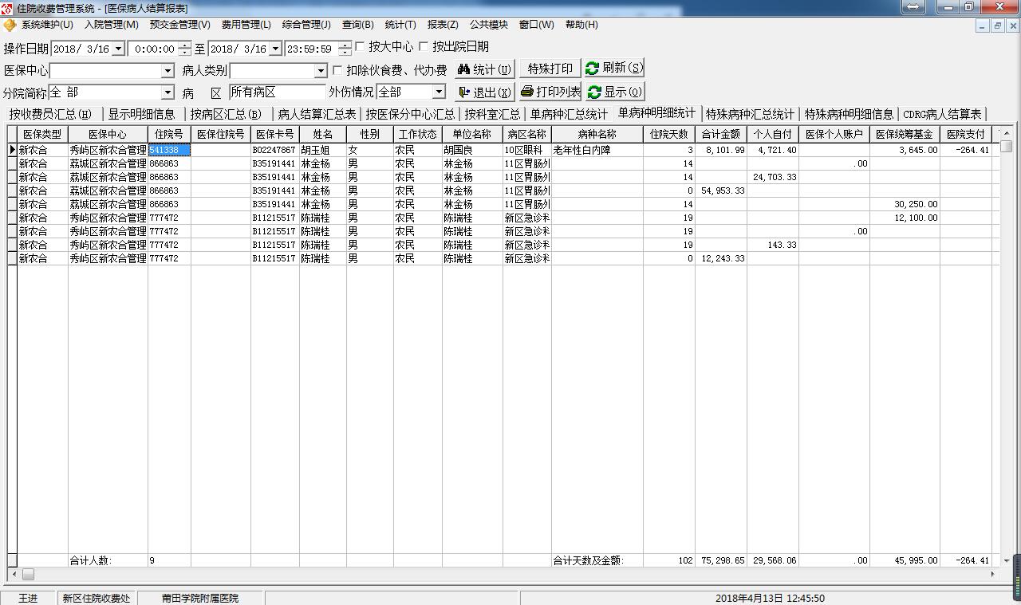This screenshot has height=605, width=1021.
Task: Click the 显示(O) display button
Action: click(x=614, y=92)
